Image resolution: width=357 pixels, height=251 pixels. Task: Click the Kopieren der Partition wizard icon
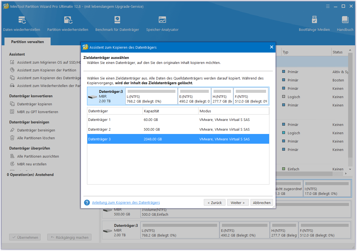pos(12,70)
